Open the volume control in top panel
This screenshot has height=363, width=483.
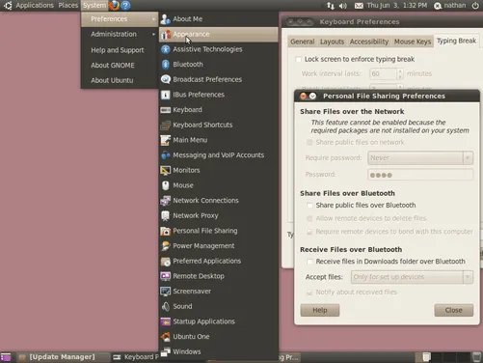coord(343,6)
